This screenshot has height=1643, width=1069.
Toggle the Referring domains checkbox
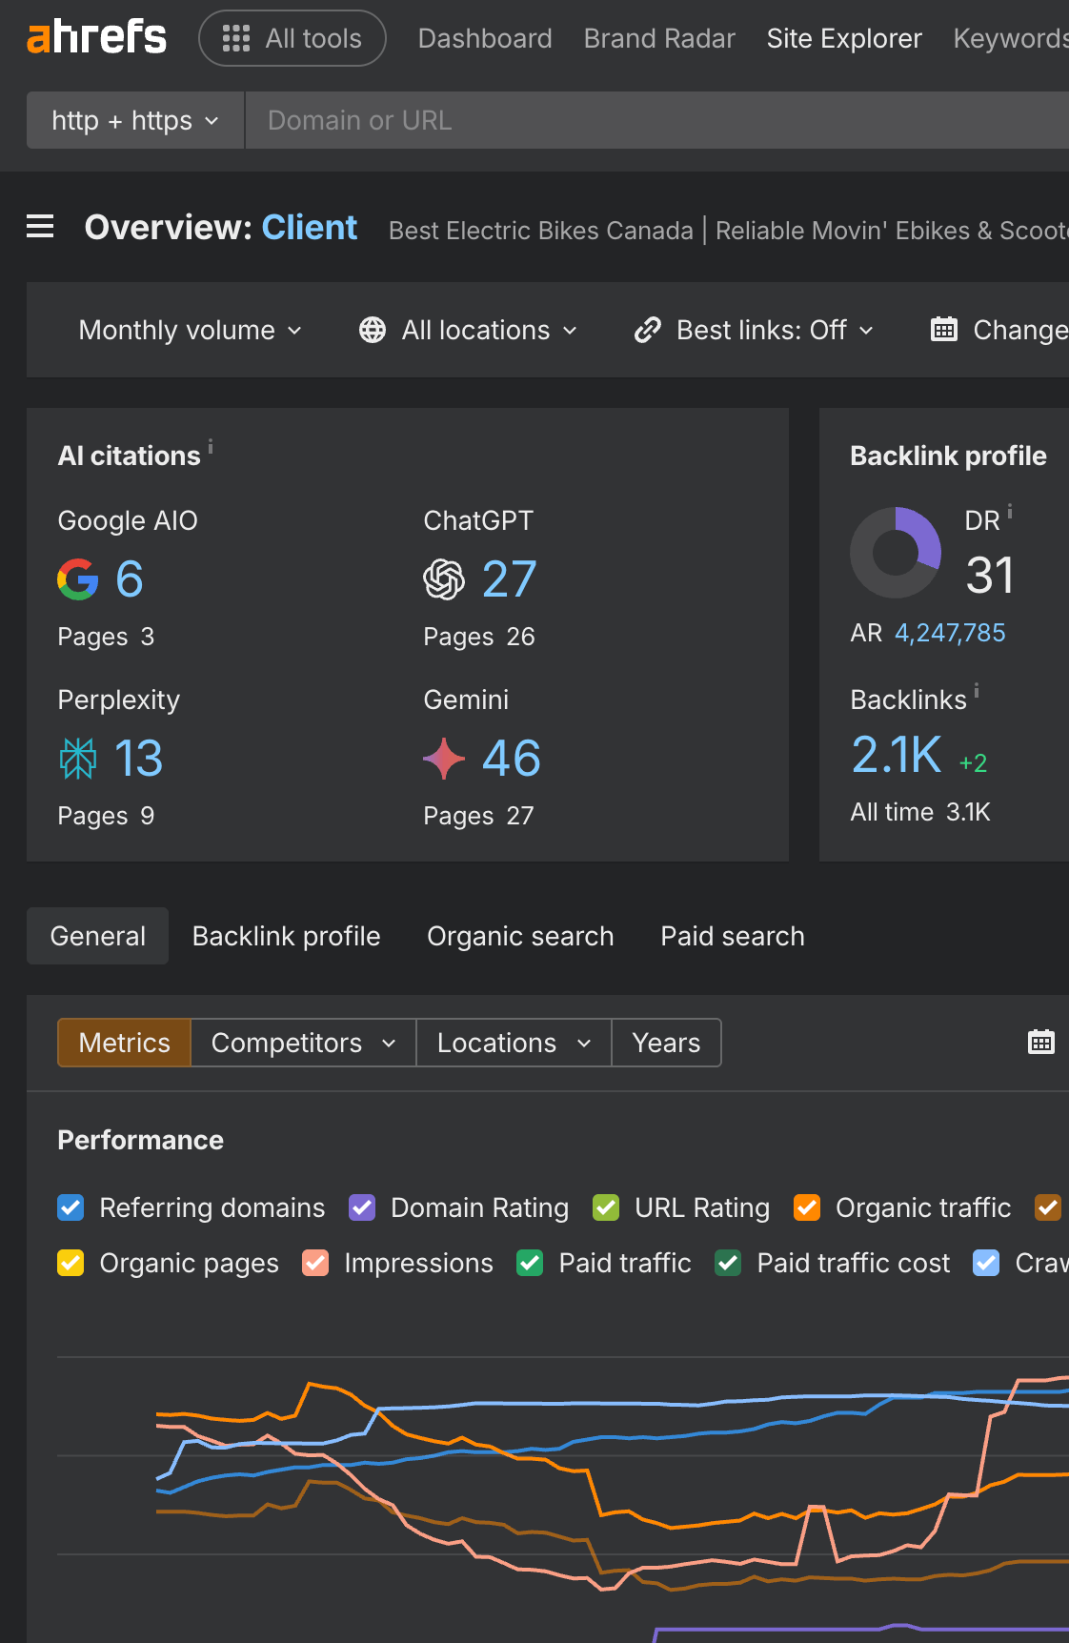(x=71, y=1207)
